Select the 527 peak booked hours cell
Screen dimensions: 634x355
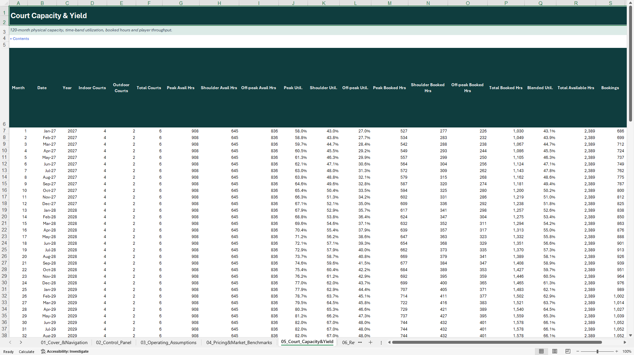coord(390,131)
